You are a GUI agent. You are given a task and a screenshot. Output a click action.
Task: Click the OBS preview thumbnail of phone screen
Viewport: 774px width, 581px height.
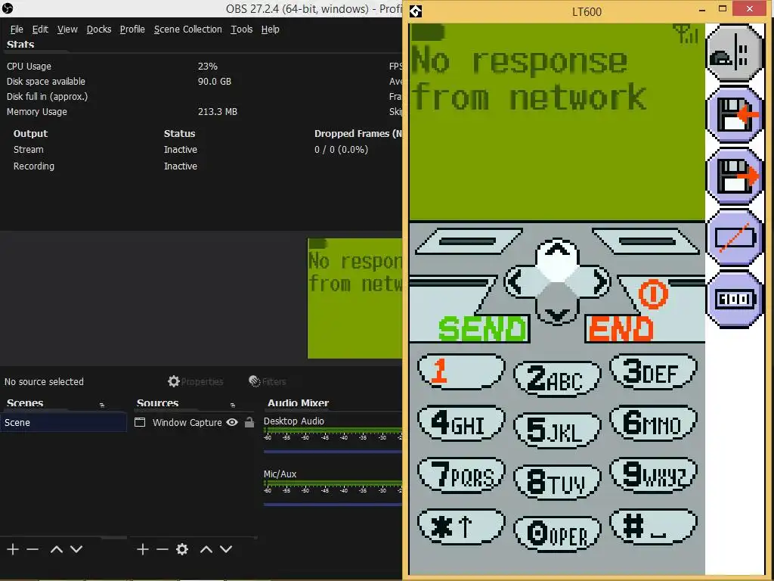[355, 298]
